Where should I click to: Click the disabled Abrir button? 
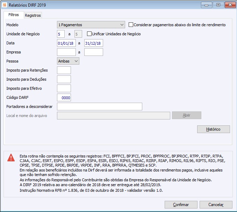point(187,115)
